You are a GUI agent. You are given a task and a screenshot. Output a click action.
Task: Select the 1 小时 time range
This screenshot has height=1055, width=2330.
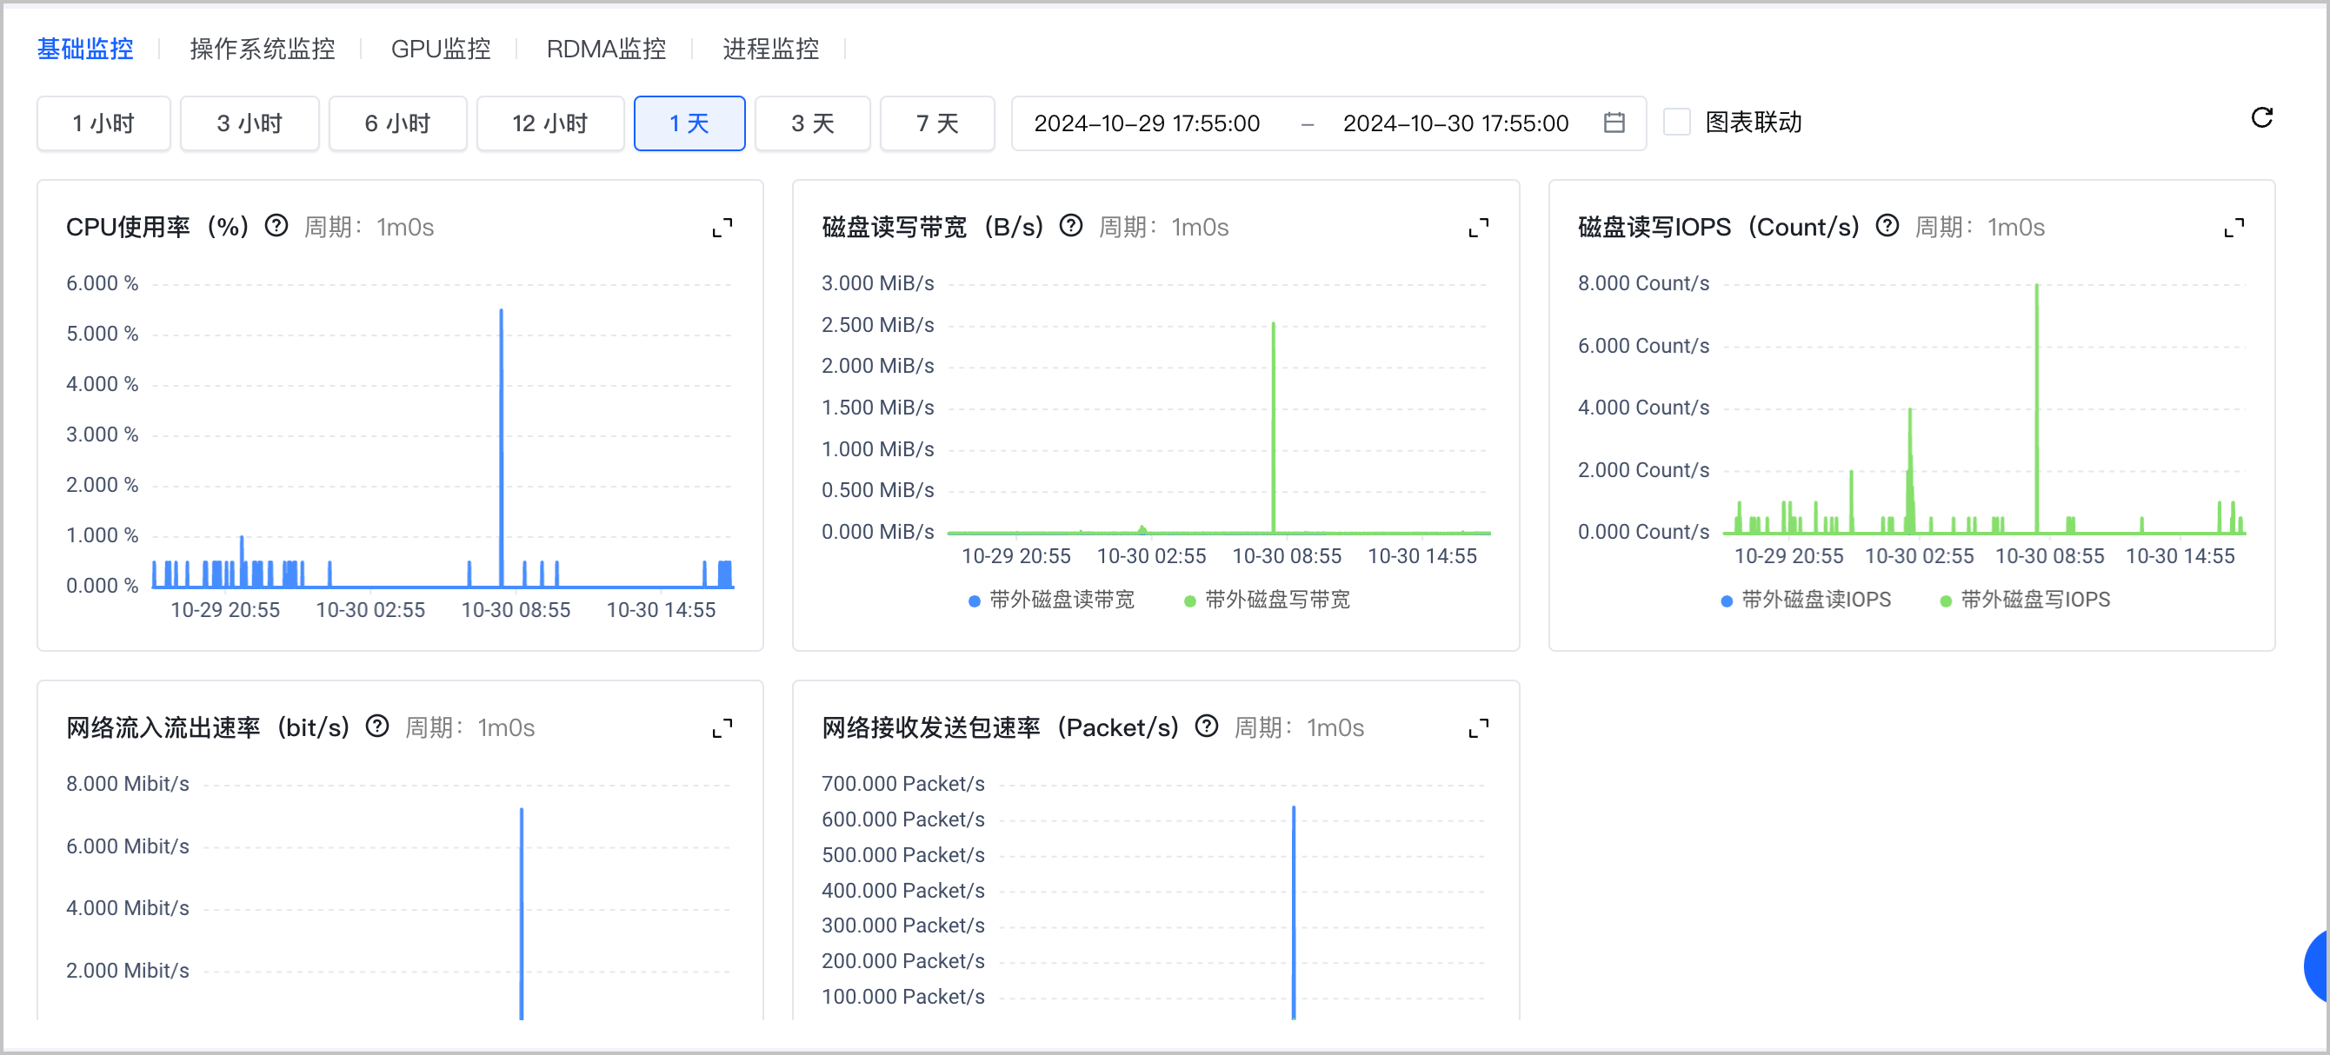pos(103,123)
